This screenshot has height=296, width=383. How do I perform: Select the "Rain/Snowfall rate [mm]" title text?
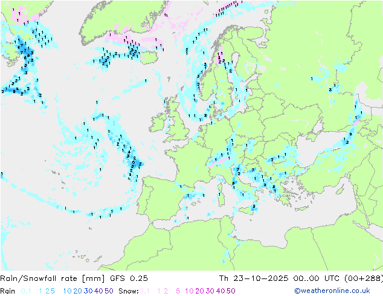pos(53,278)
